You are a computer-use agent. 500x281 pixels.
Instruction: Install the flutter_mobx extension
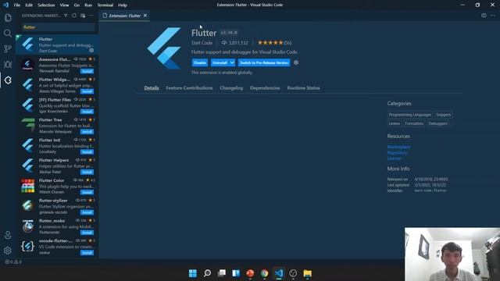(x=87, y=233)
